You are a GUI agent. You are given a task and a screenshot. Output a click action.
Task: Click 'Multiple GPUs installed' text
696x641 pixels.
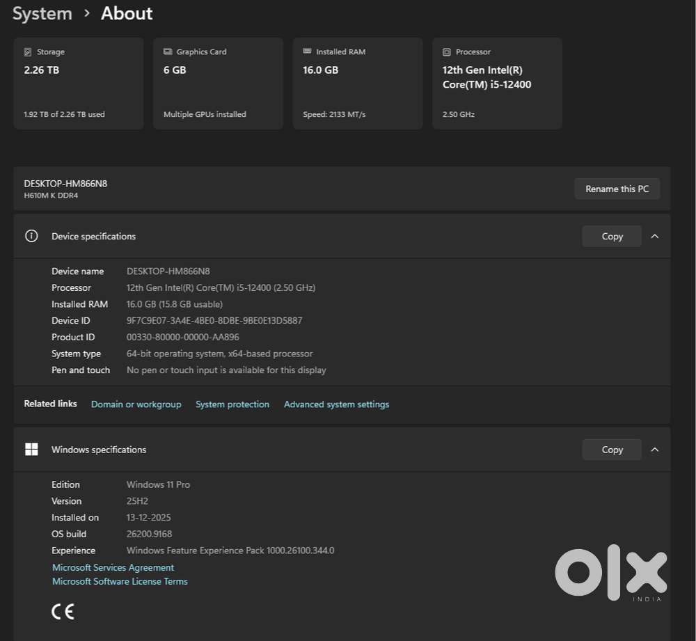(x=205, y=114)
